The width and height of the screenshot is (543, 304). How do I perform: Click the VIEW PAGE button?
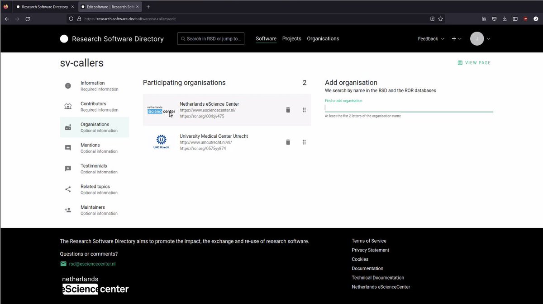tap(474, 63)
